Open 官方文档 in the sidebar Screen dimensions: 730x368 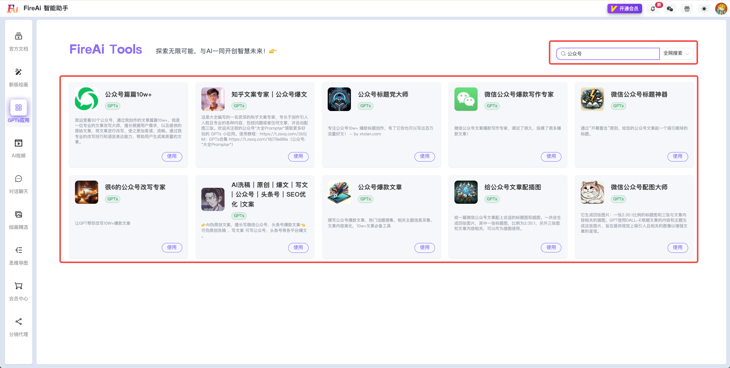point(18,41)
